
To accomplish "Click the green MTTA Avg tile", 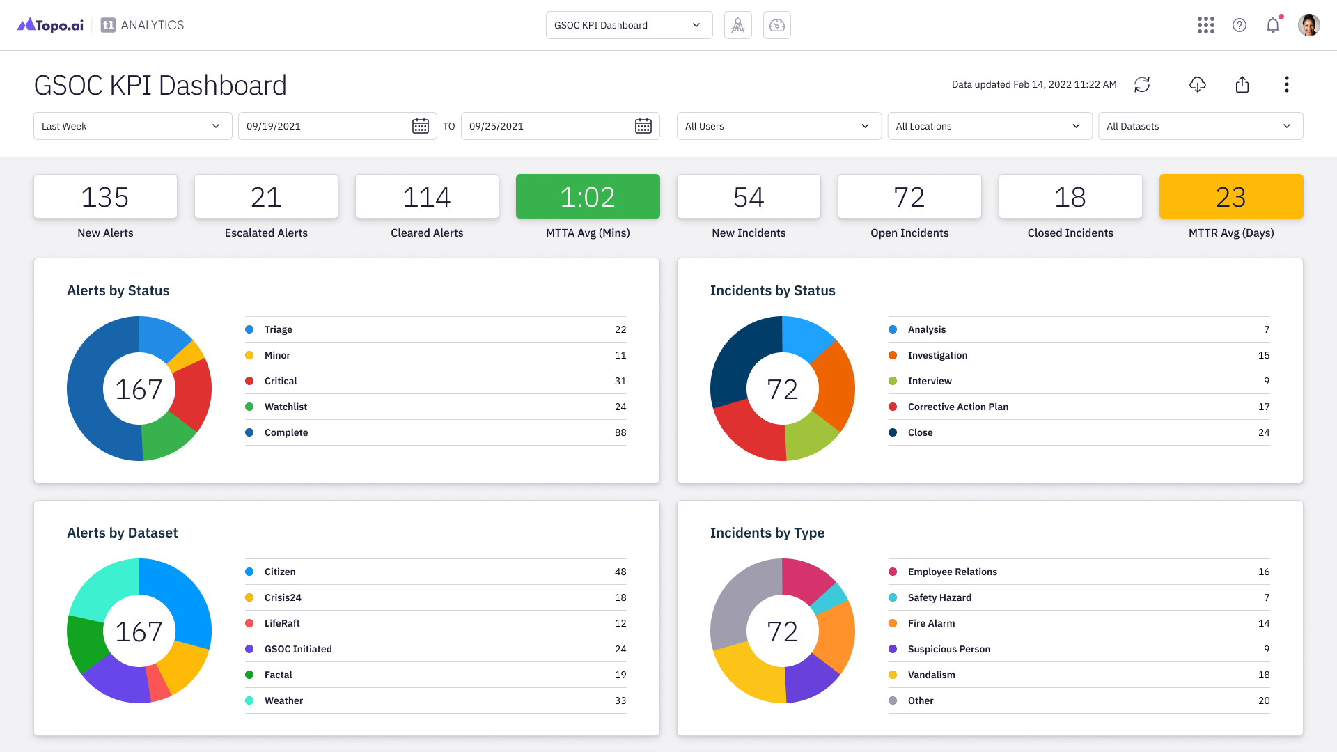I will pos(587,196).
